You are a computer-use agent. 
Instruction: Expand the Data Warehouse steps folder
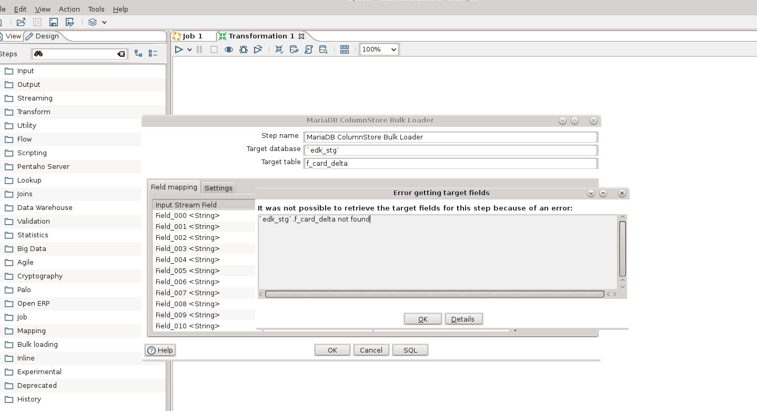point(45,207)
